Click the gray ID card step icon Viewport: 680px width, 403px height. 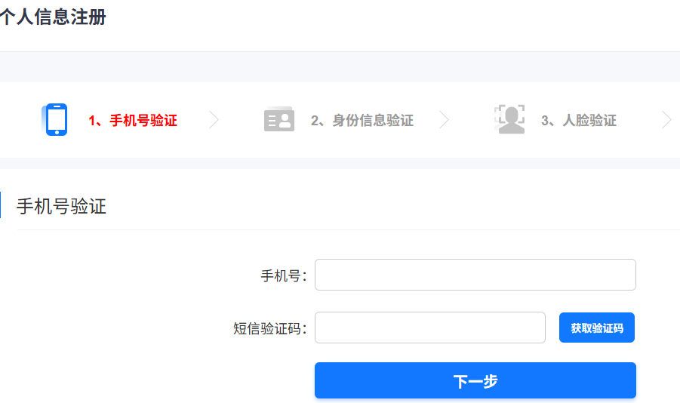point(279,119)
